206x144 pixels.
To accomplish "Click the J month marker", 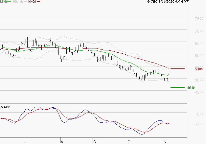I will [x=26, y=142].
